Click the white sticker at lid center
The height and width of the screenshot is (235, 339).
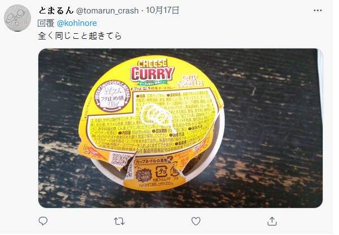(x=156, y=117)
